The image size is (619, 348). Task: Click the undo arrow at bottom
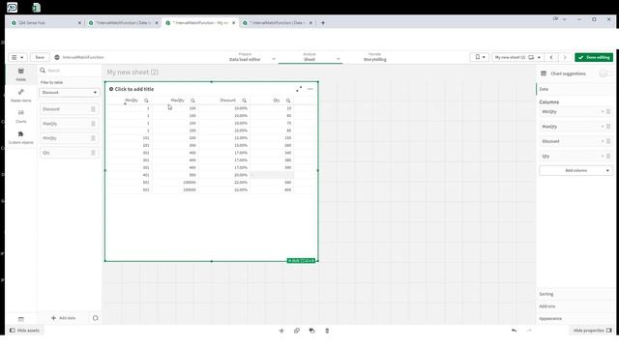[514, 331]
